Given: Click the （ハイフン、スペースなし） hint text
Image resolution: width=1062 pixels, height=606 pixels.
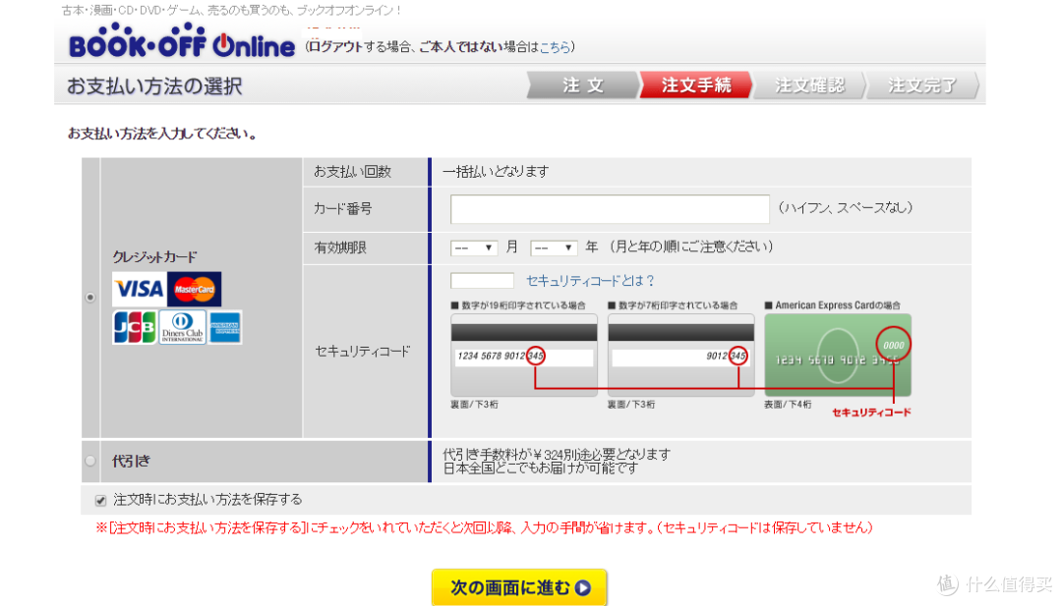Looking at the screenshot, I should tap(846, 207).
